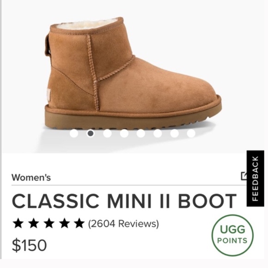Open the UGG Points badge

[232, 235]
